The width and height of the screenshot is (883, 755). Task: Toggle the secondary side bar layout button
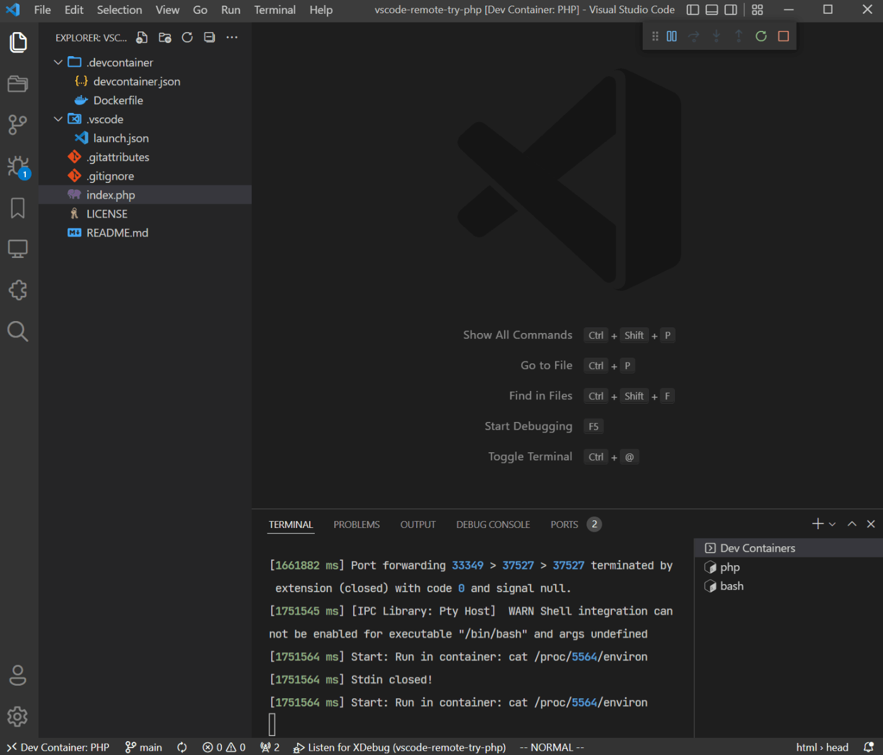(730, 10)
